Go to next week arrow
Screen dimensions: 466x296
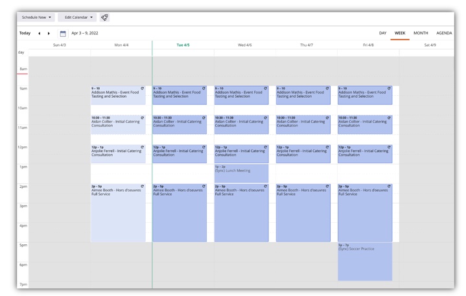tap(49, 33)
